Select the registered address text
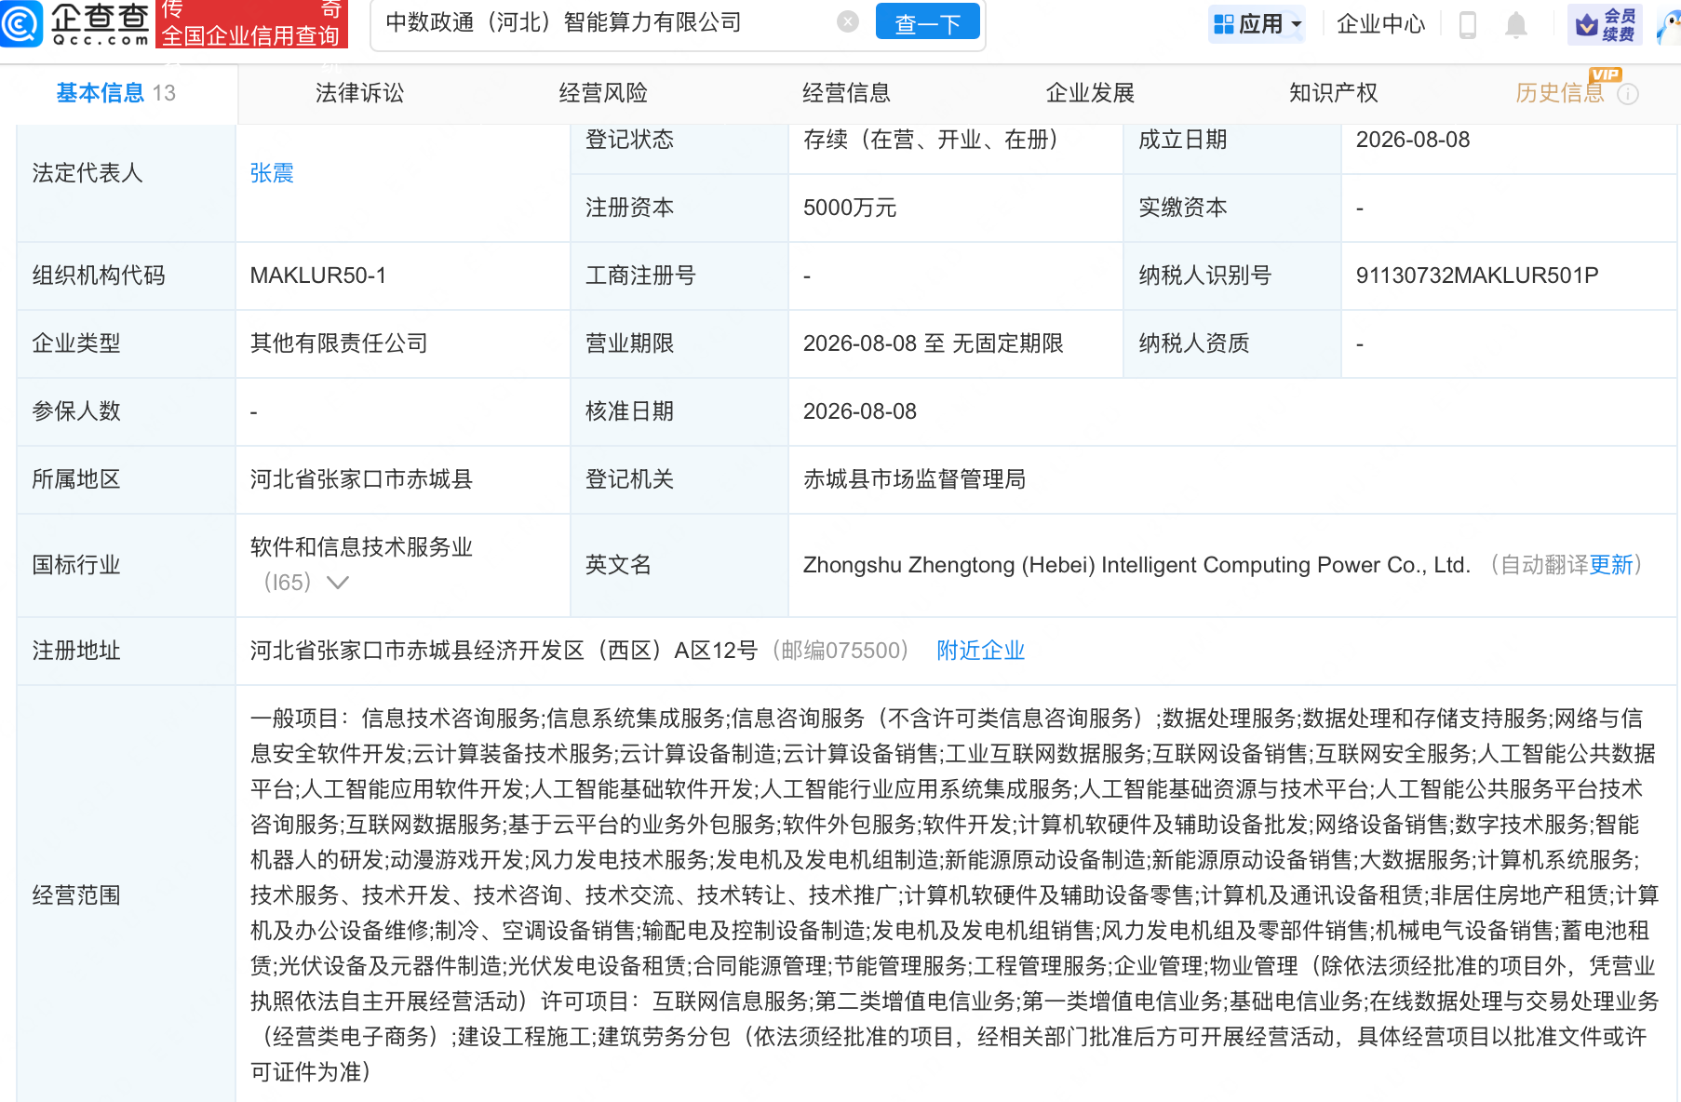1681x1102 pixels. pyautogui.click(x=504, y=651)
